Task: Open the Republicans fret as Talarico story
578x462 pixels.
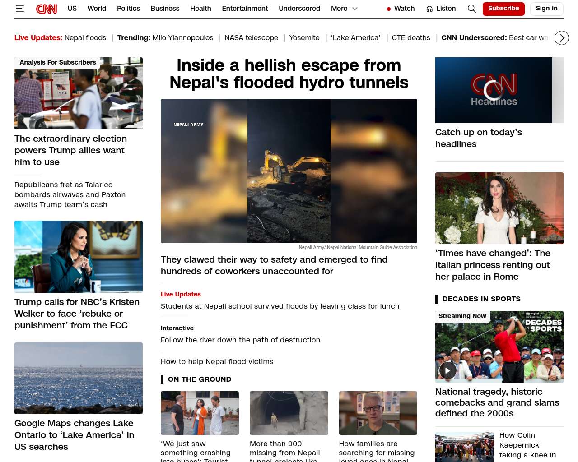Action: (x=70, y=195)
